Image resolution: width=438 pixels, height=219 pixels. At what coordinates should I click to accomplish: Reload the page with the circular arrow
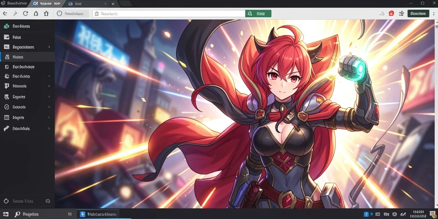coord(25,13)
